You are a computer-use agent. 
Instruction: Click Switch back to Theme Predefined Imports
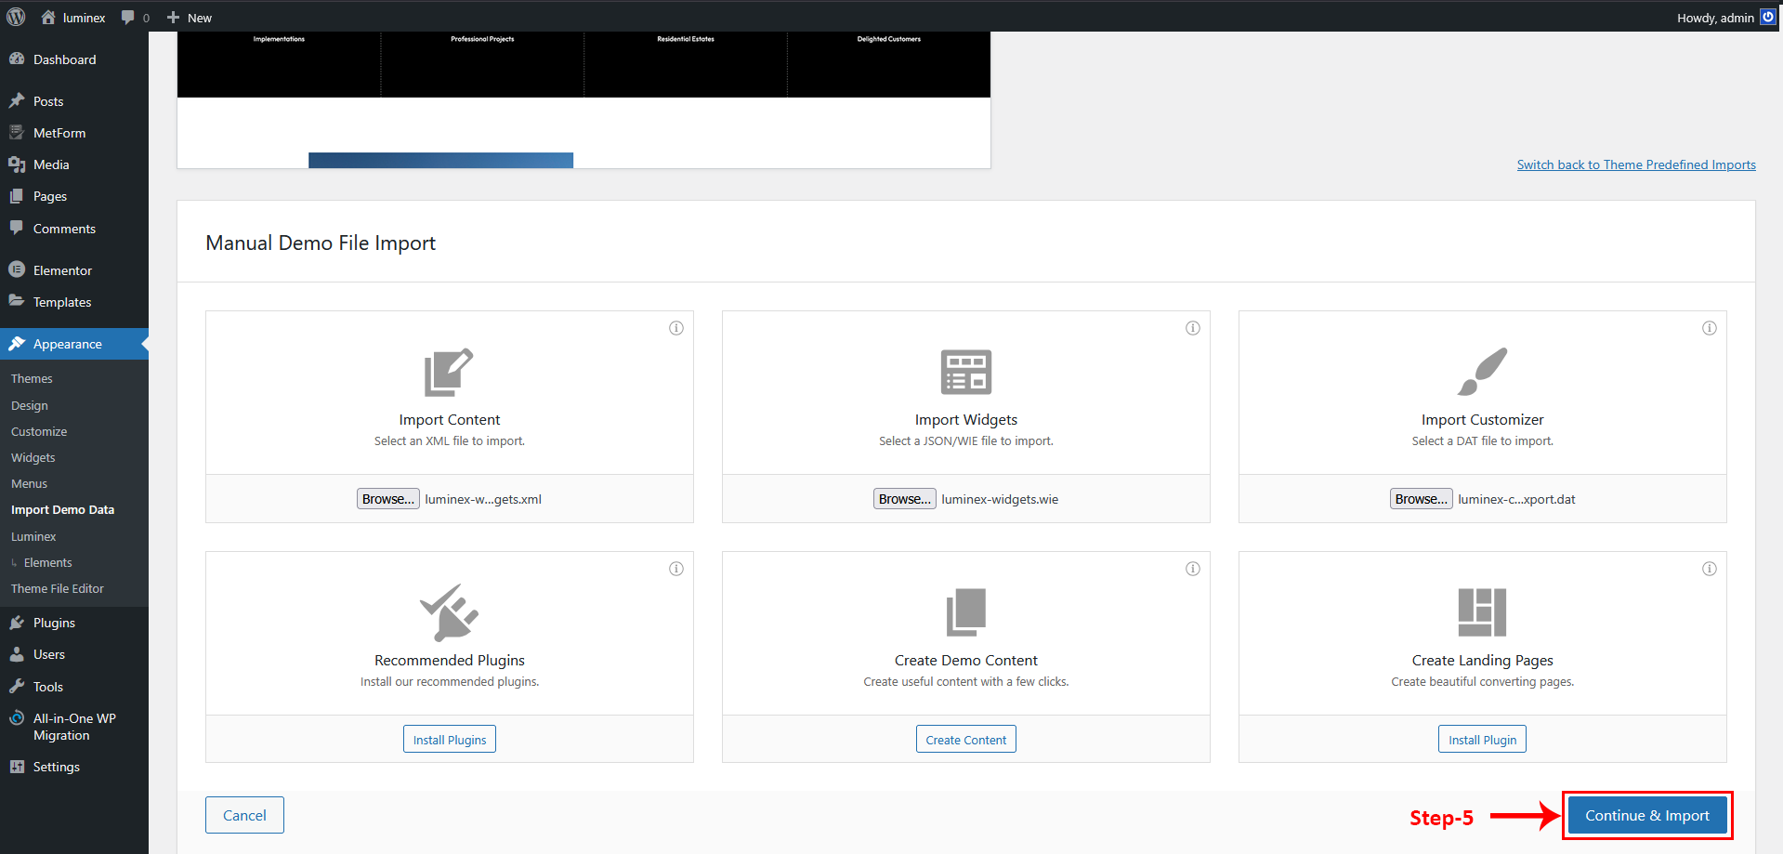(x=1636, y=164)
